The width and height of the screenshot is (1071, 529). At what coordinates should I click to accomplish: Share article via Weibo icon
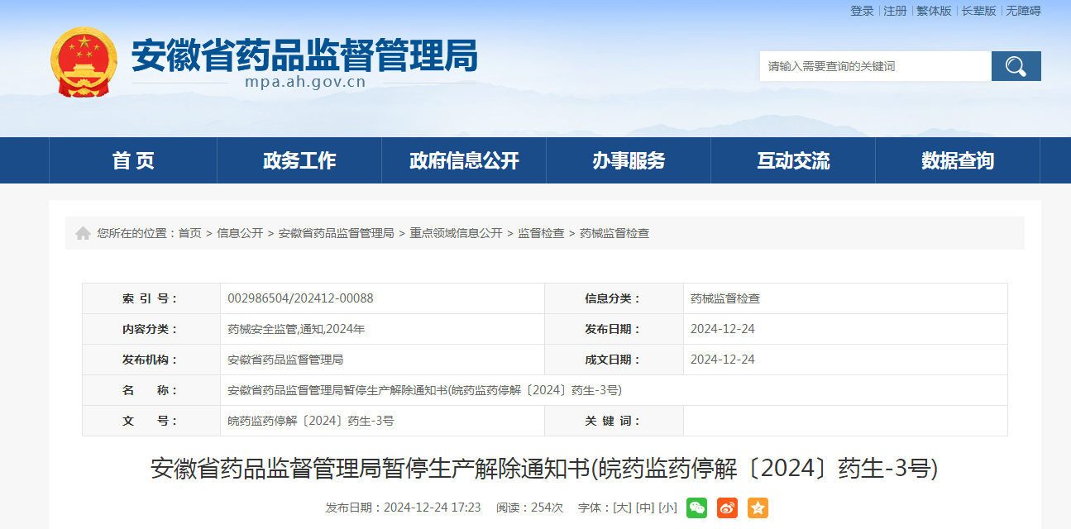coord(727,508)
